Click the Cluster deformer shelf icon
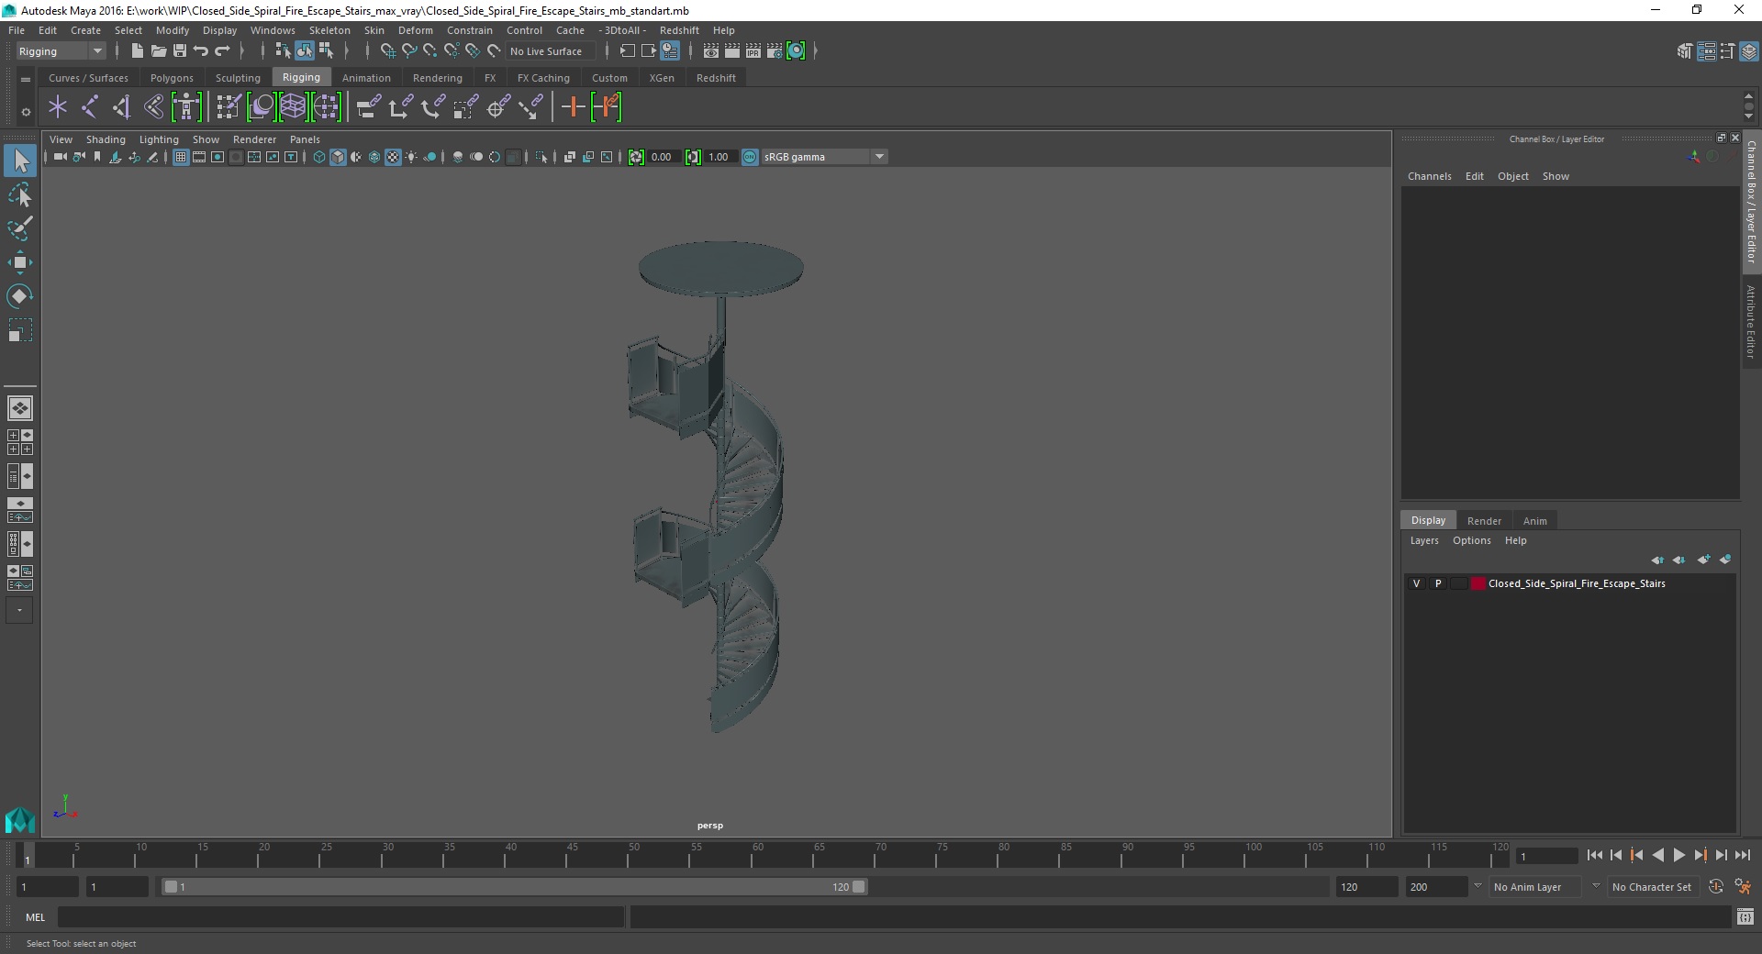This screenshot has height=954, width=1762. (326, 107)
